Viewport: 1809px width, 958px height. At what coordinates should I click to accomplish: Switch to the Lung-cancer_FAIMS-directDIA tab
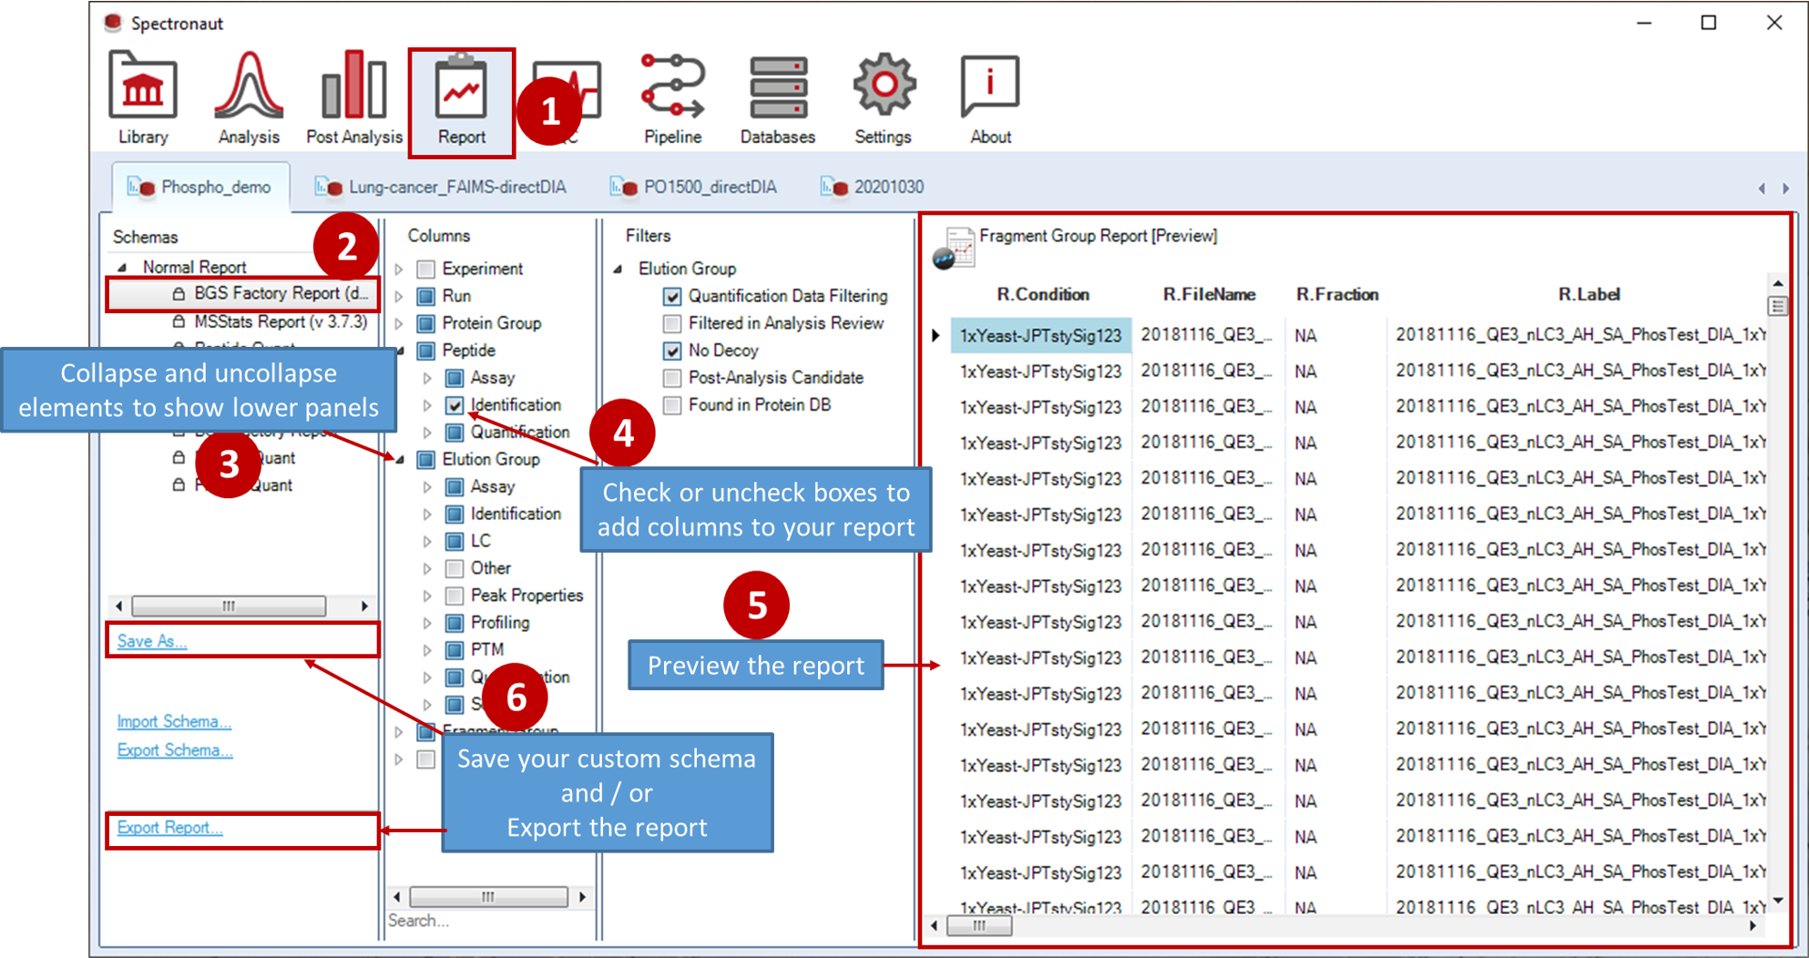click(x=441, y=188)
